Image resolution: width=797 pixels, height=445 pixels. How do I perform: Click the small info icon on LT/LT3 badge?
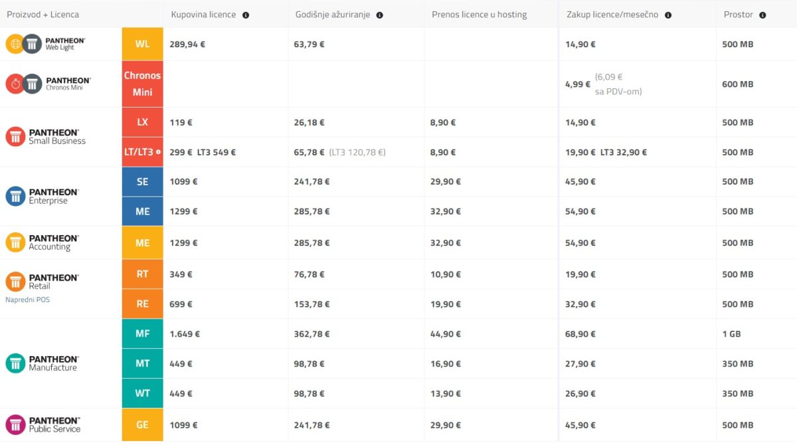point(158,152)
